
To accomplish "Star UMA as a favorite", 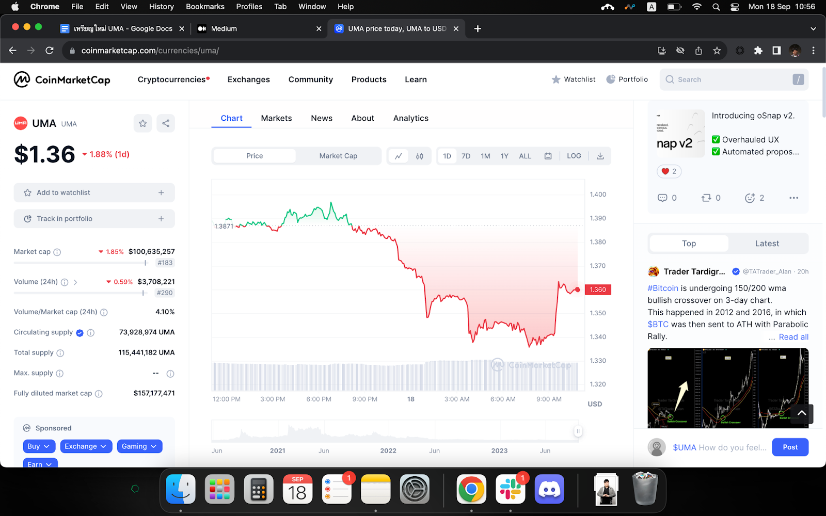I will point(143,123).
